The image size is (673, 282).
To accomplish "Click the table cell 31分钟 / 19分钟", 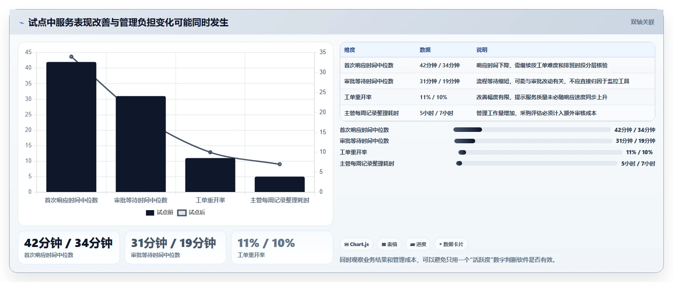I will click(x=440, y=81).
